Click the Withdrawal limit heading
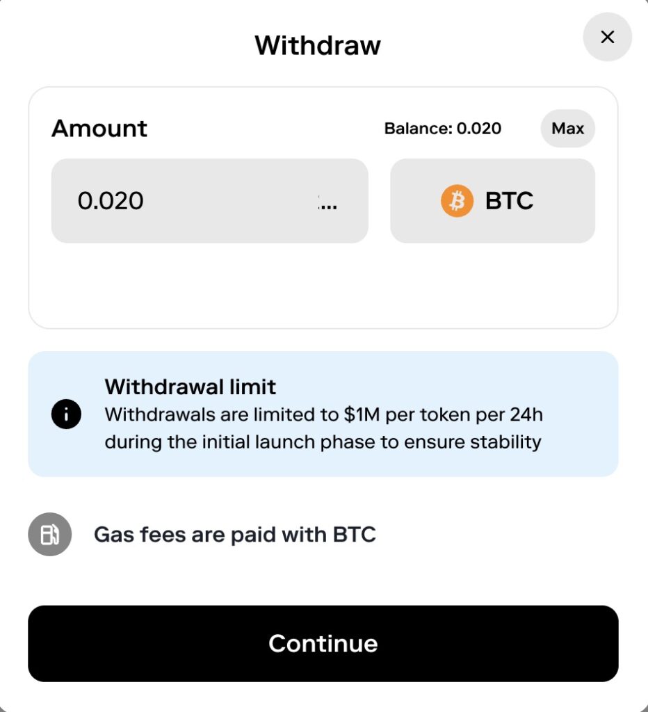648x712 pixels. click(x=191, y=387)
